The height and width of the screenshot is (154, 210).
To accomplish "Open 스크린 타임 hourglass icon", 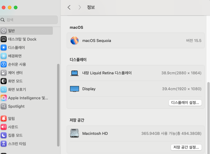I will pyautogui.click(x=4, y=144).
